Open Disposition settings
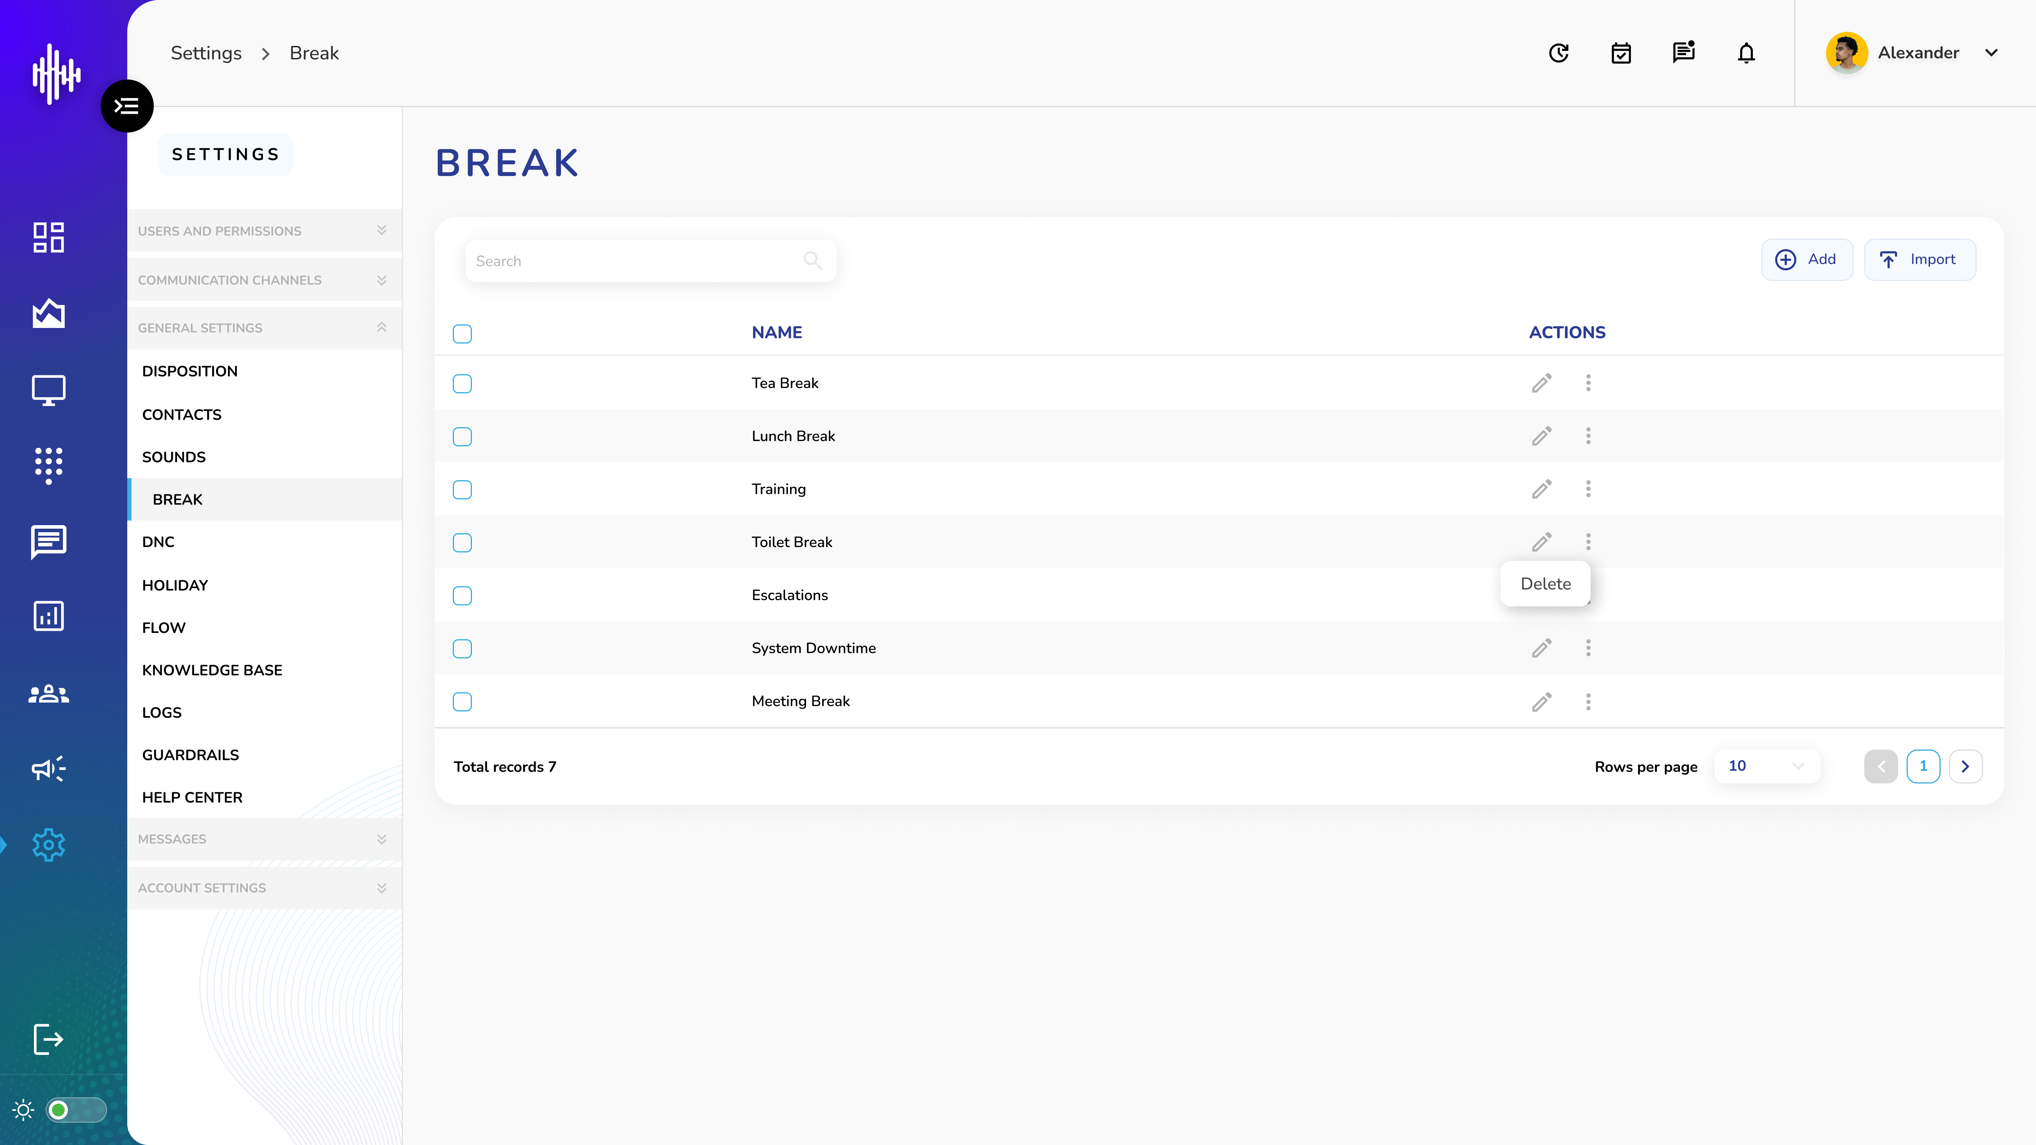2036x1145 pixels. pos(190,371)
